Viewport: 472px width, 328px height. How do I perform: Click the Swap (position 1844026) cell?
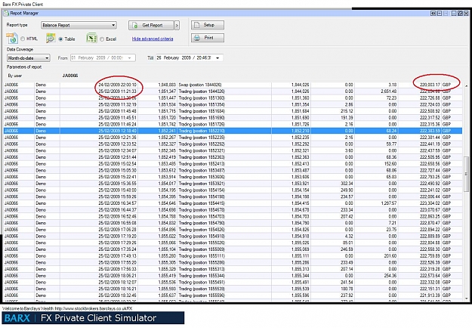tap(200, 85)
